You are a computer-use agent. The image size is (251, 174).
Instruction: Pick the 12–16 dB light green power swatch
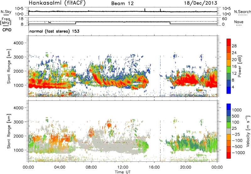point(229,70)
